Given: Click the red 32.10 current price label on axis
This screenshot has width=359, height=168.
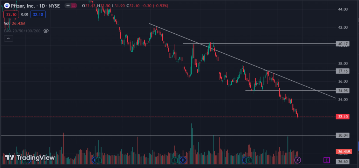Looking at the screenshot, I should [x=343, y=117].
